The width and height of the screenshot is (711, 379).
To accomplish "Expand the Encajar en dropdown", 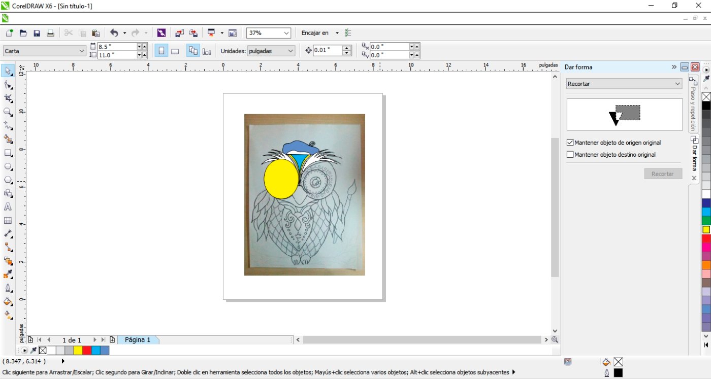I will coord(337,33).
